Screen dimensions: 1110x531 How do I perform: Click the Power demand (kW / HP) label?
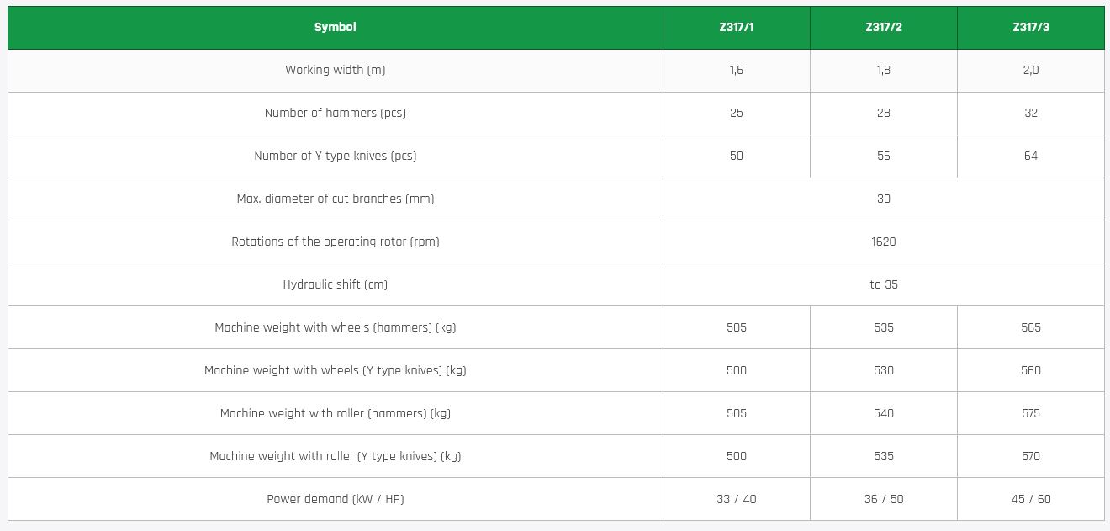(x=335, y=499)
